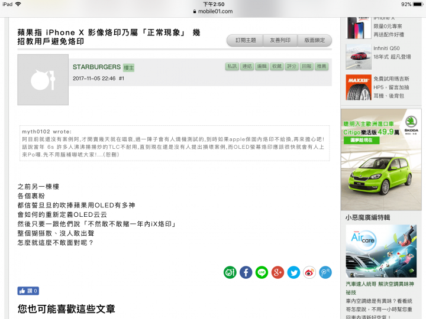This screenshot has width=426, height=319.
Task: Click the 訂閱主題 button
Action: click(246, 40)
